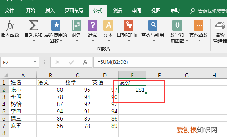227x137 pixels.
Task: Select cell A1 containing 姓名
Action: (x=23, y=82)
